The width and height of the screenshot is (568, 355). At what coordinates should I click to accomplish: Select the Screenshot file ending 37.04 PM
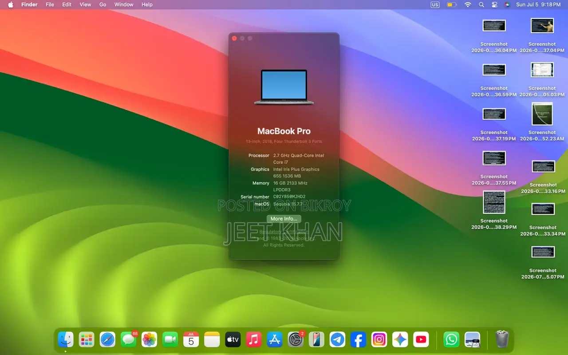pyautogui.click(x=542, y=35)
